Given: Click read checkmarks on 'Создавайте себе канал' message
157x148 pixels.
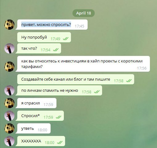Looking at the screenshot, I should pyautogui.click(x=129, y=81).
